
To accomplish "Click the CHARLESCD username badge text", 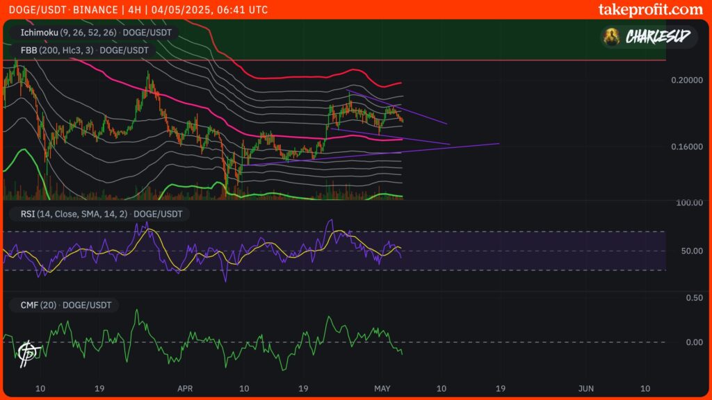I will pyautogui.click(x=657, y=37).
